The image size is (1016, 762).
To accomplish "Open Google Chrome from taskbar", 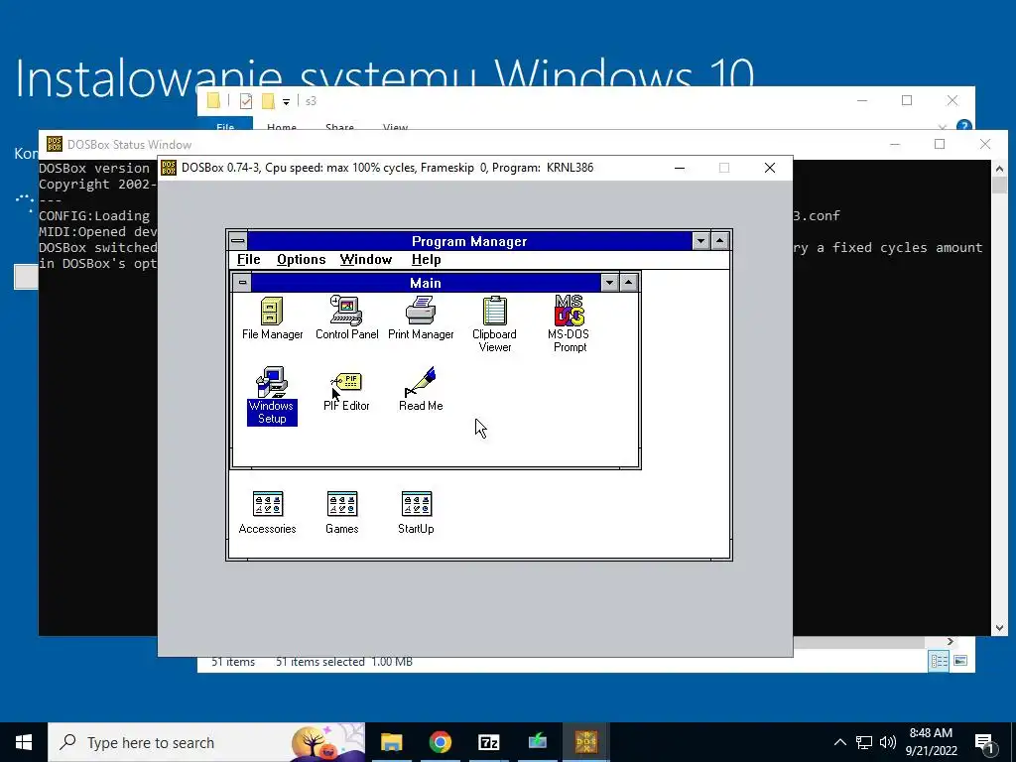I will click(x=440, y=742).
